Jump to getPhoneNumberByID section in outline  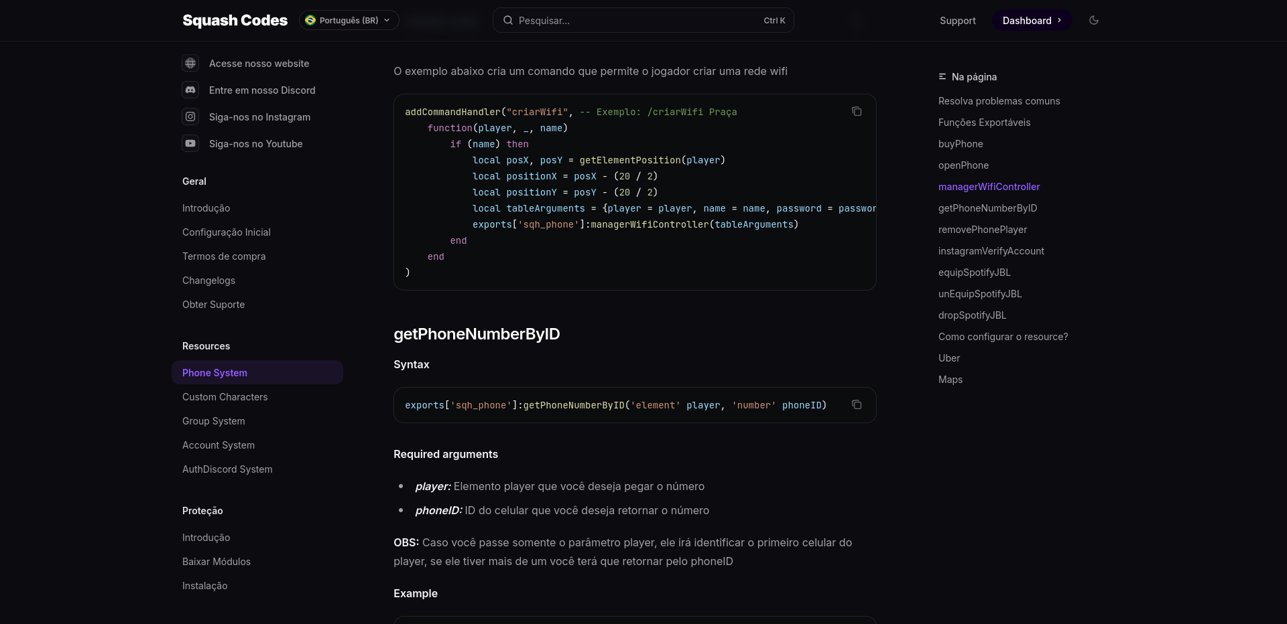point(987,208)
